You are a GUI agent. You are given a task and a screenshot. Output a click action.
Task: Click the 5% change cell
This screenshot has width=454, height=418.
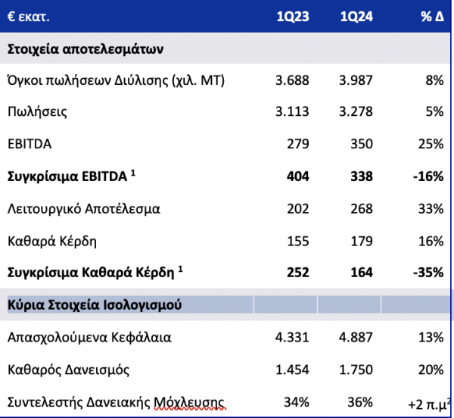pyautogui.click(x=434, y=111)
